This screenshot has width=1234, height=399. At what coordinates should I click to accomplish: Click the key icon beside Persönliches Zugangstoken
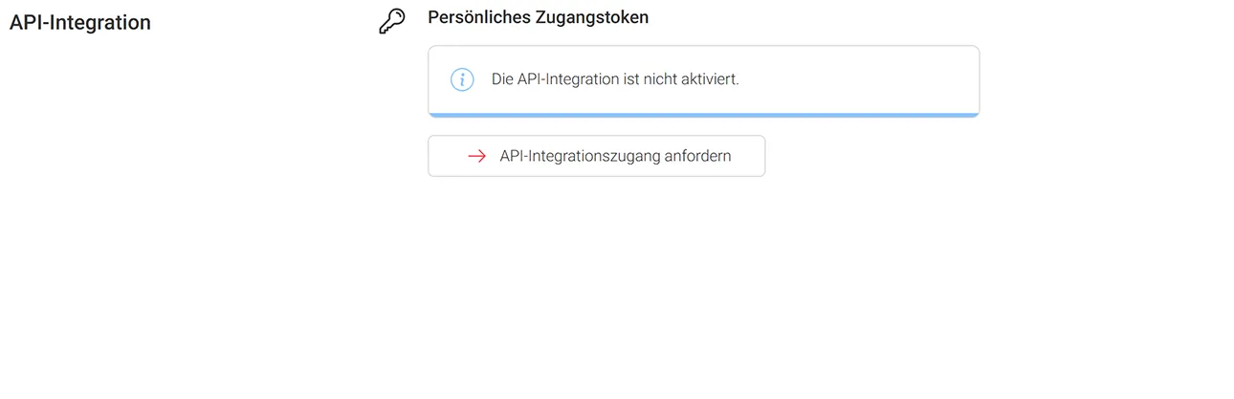[392, 21]
